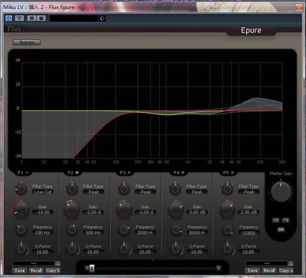Click B end of morph slider
Viewport: 306px width, 278px height.
pyautogui.click(x=219, y=269)
